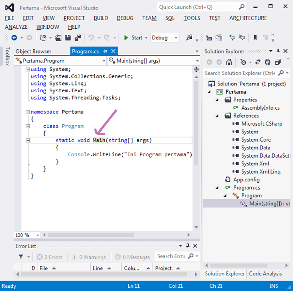
Task: Collapse the Main method block
Action: (x=27, y=140)
